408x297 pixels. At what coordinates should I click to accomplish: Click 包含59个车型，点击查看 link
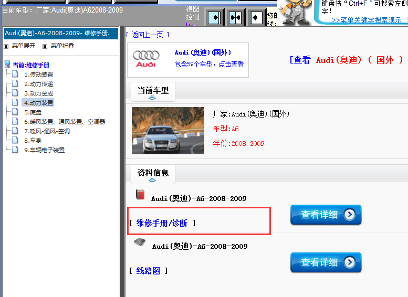point(209,64)
